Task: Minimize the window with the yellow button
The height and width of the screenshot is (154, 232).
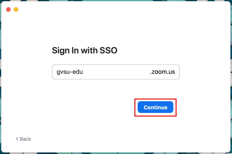Action: [x=16, y=10]
